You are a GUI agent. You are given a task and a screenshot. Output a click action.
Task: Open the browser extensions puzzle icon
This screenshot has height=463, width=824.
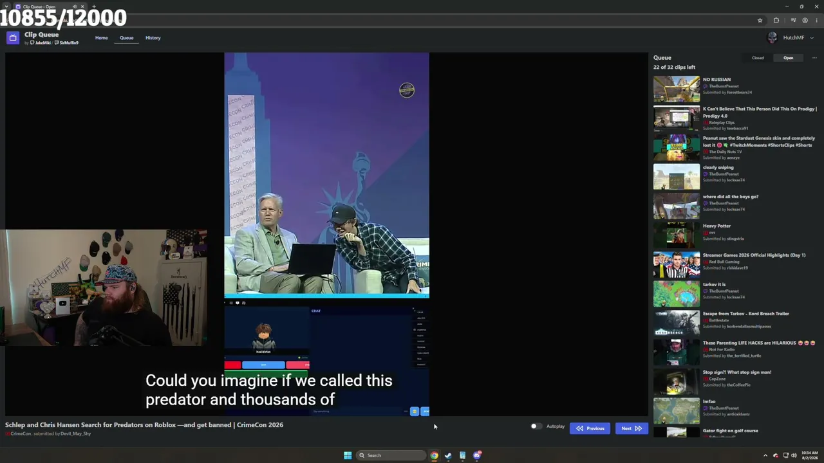tap(776, 21)
